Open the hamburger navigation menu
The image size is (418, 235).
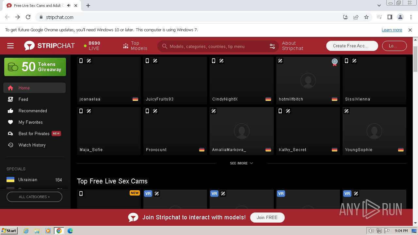click(x=10, y=46)
